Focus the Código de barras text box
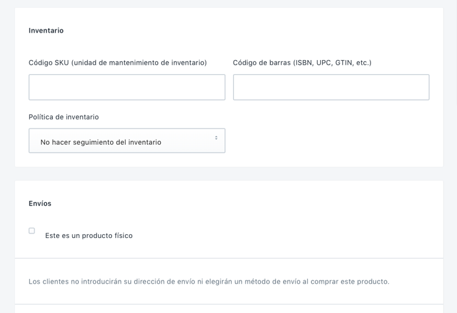Screen dimensions: 457x313 point(331,87)
